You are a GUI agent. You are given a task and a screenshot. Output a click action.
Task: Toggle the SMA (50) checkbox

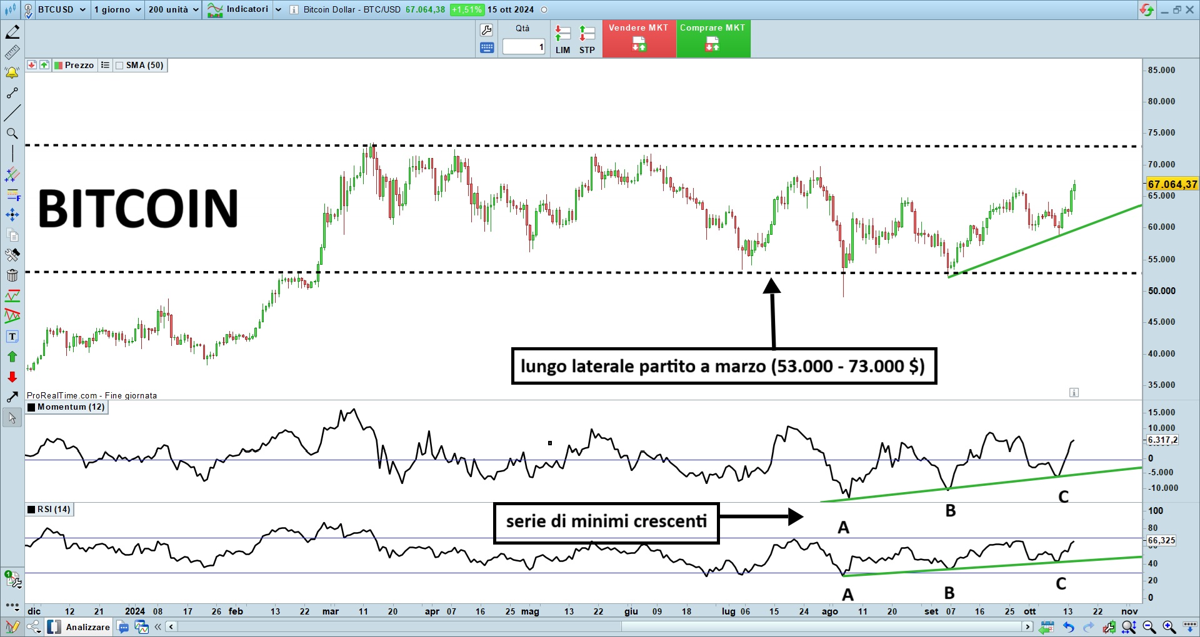pyautogui.click(x=119, y=66)
